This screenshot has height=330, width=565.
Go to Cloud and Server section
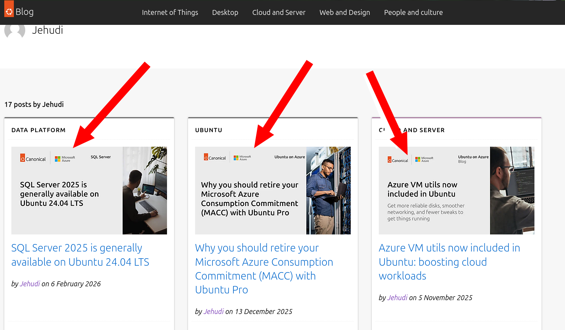[x=279, y=12]
